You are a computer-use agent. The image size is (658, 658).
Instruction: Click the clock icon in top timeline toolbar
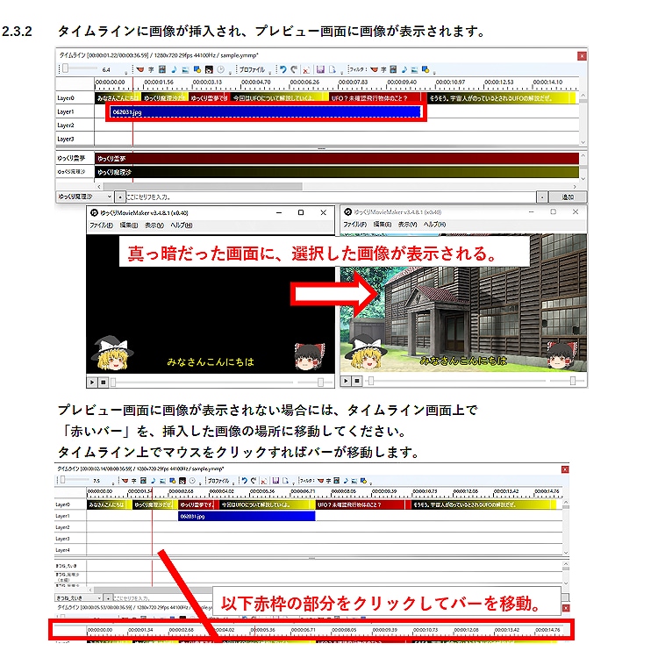click(x=220, y=69)
